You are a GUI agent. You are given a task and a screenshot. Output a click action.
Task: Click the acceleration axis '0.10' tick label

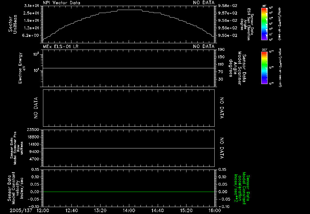point(223,177)
